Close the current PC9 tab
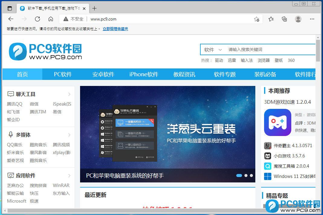The width and height of the screenshot is (323, 215). pos(84,8)
